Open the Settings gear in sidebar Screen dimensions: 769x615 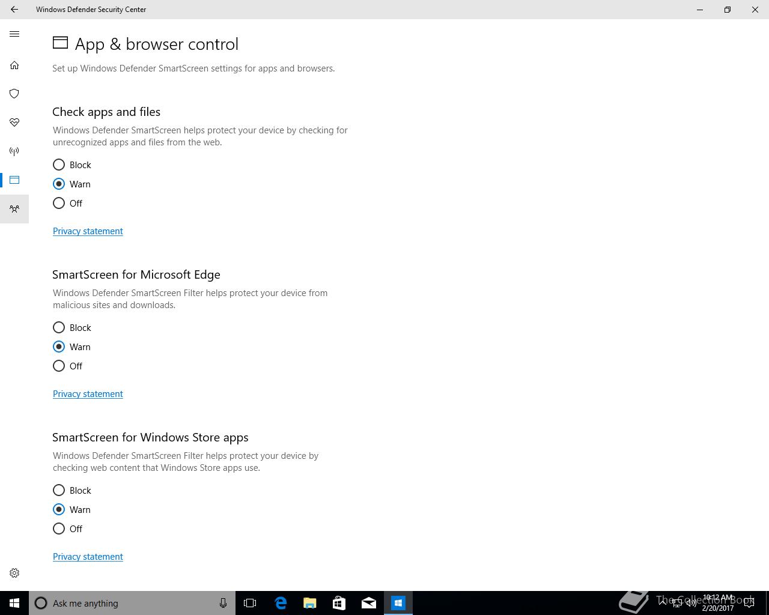click(x=14, y=573)
